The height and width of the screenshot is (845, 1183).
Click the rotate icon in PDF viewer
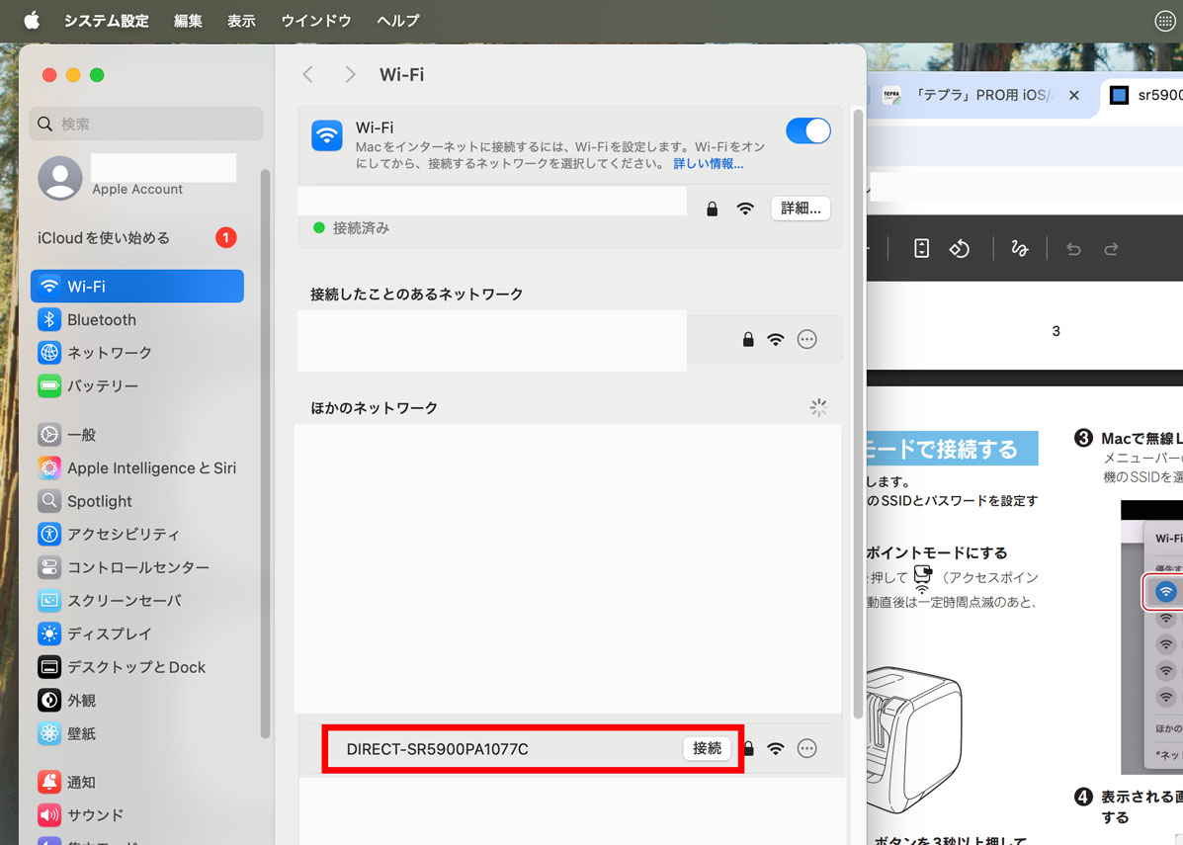959,248
